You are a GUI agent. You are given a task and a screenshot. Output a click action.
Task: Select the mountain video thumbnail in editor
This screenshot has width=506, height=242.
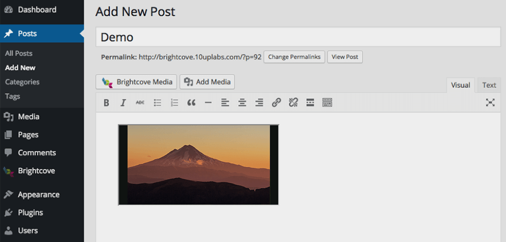(199, 165)
